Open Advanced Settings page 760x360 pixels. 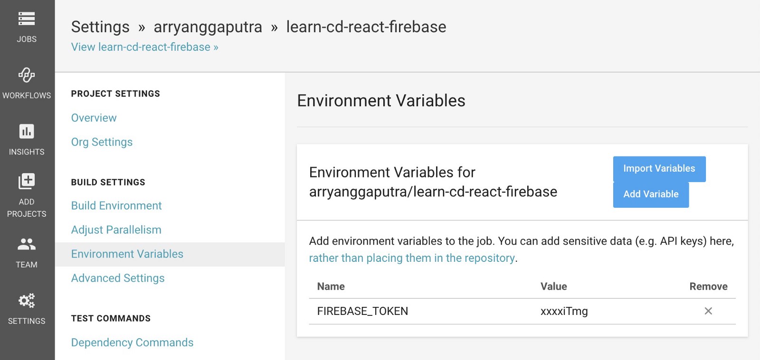tap(118, 278)
